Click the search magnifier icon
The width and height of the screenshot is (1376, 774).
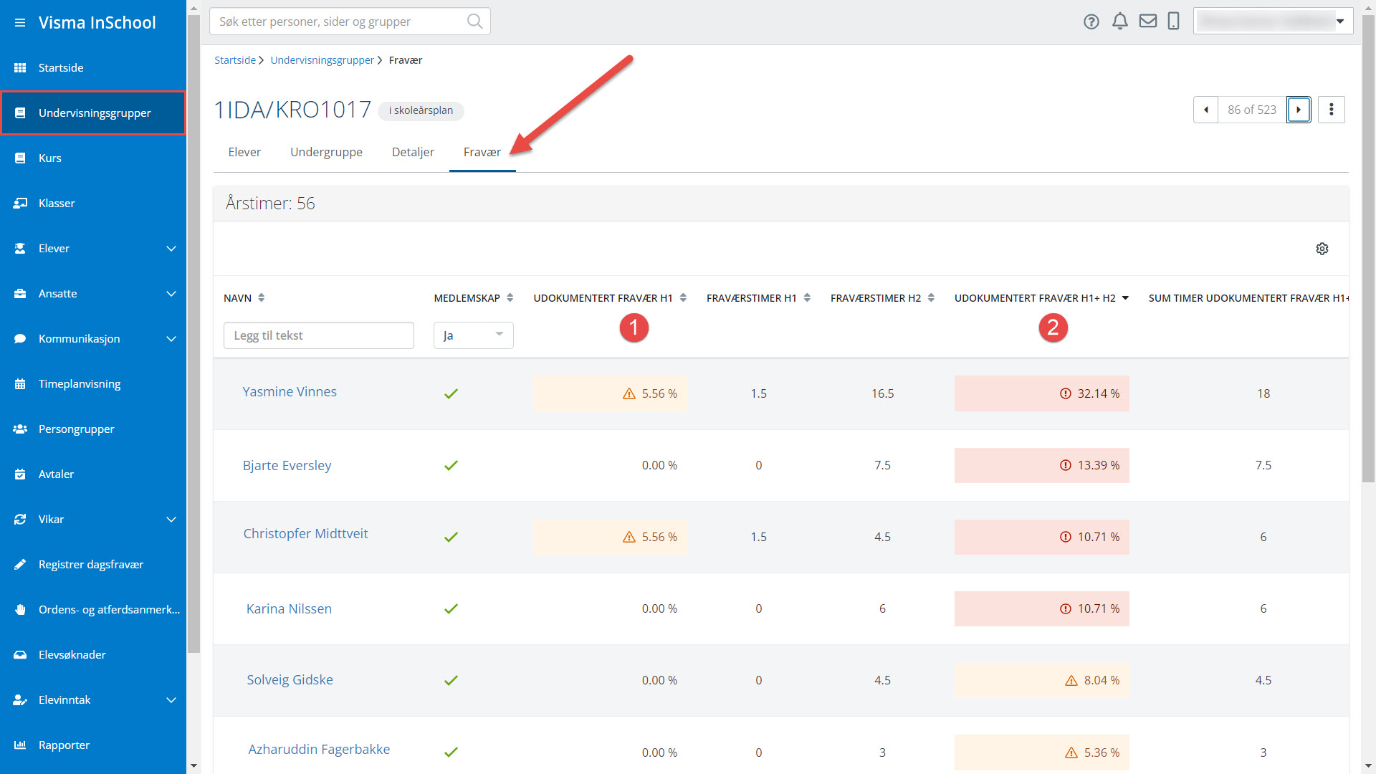point(474,21)
